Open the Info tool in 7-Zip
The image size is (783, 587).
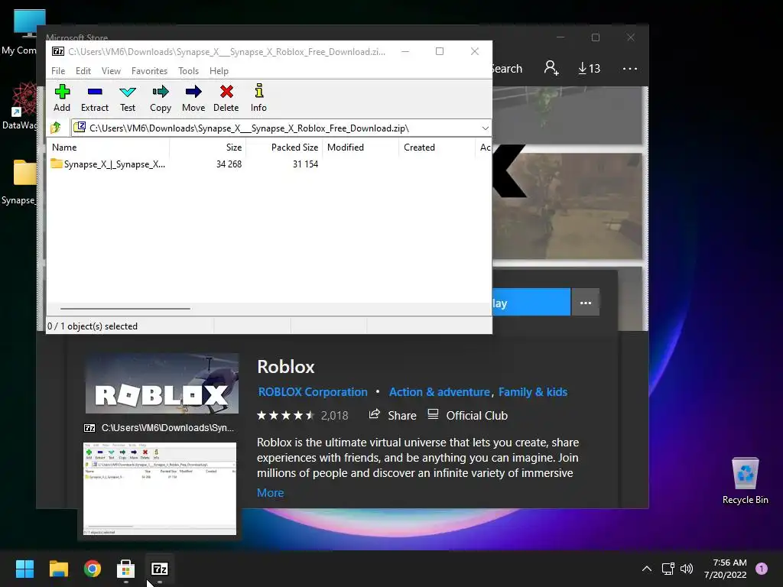tap(258, 98)
